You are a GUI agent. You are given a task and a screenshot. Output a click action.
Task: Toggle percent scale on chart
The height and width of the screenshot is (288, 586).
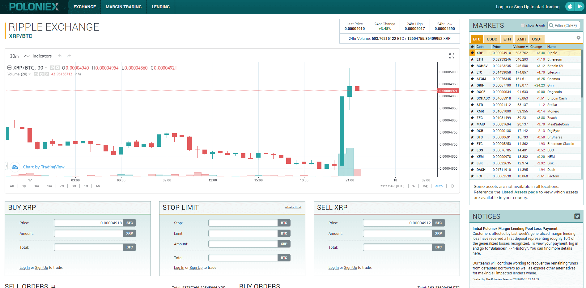414,186
